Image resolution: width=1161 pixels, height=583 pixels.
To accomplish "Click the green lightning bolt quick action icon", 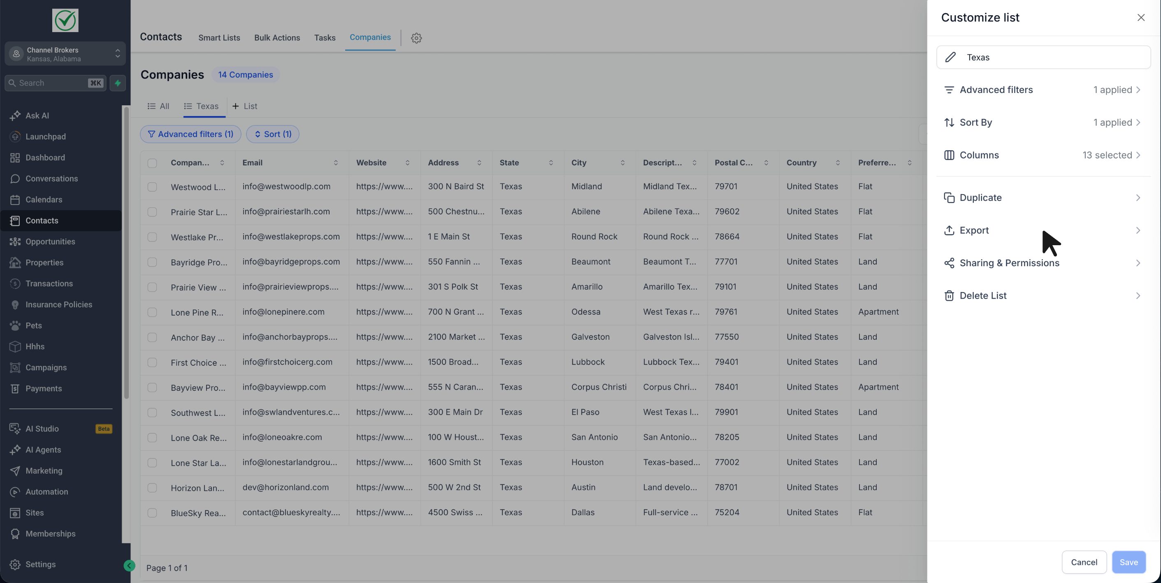I will 118,83.
